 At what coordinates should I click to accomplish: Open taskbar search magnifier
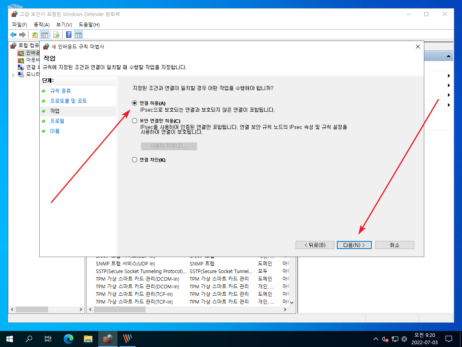tap(28, 339)
